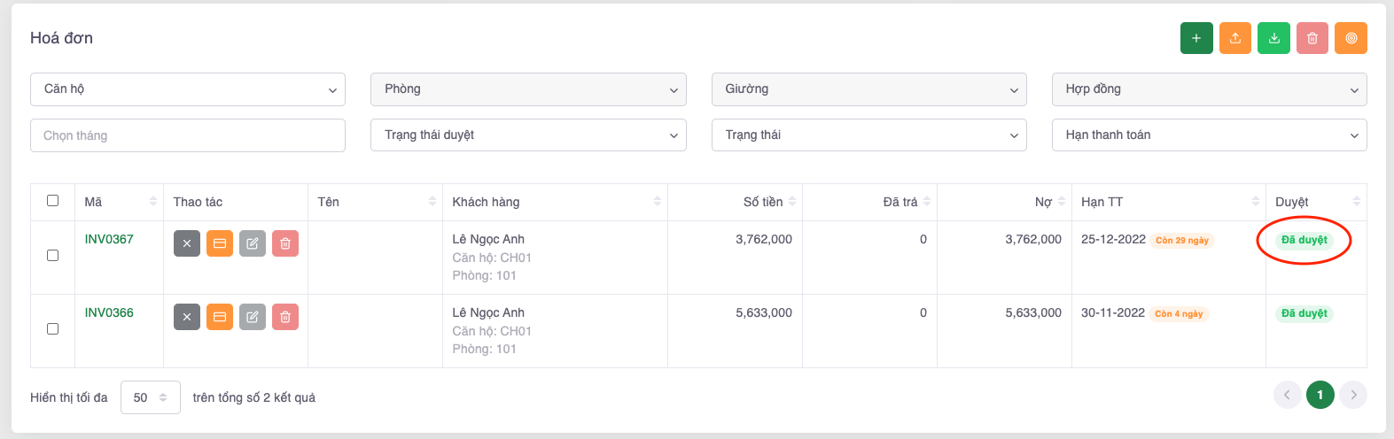Edit invoice INV0367 using pencil icon
This screenshot has height=439, width=1394.
253,243
